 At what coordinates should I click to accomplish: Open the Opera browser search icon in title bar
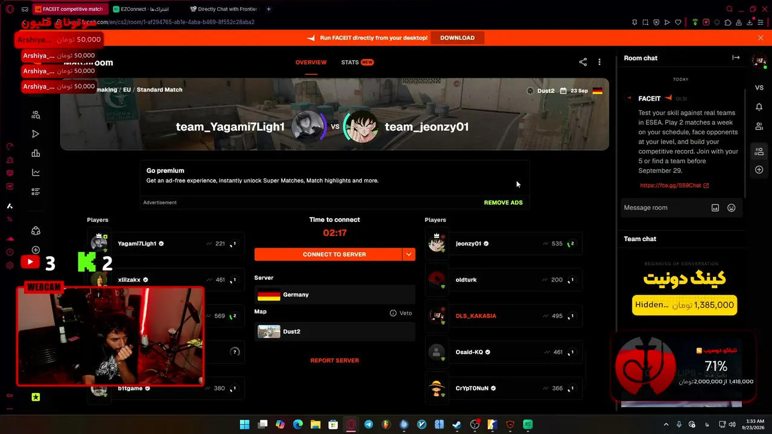coord(730,9)
